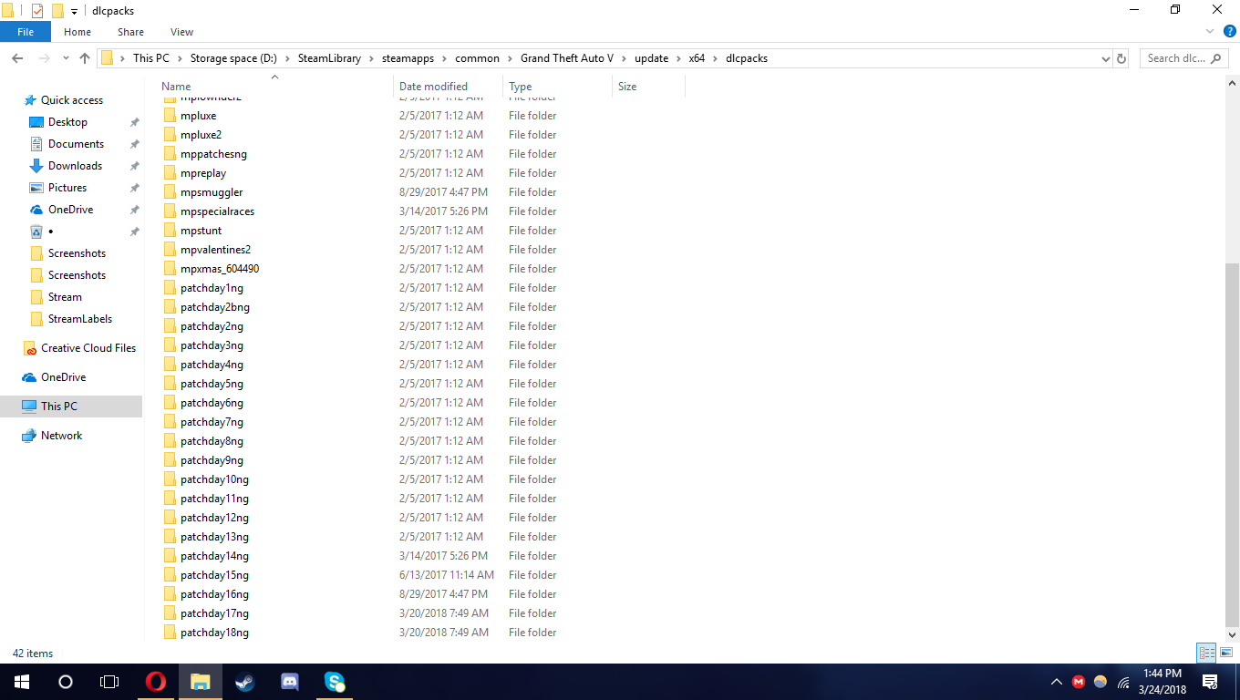Image resolution: width=1240 pixels, height=700 pixels.
Task: Open Documents in the navigation pane
Action: [x=76, y=144]
